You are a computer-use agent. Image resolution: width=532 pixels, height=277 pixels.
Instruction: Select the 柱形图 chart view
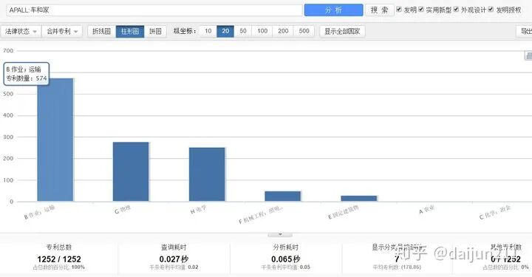tap(130, 31)
